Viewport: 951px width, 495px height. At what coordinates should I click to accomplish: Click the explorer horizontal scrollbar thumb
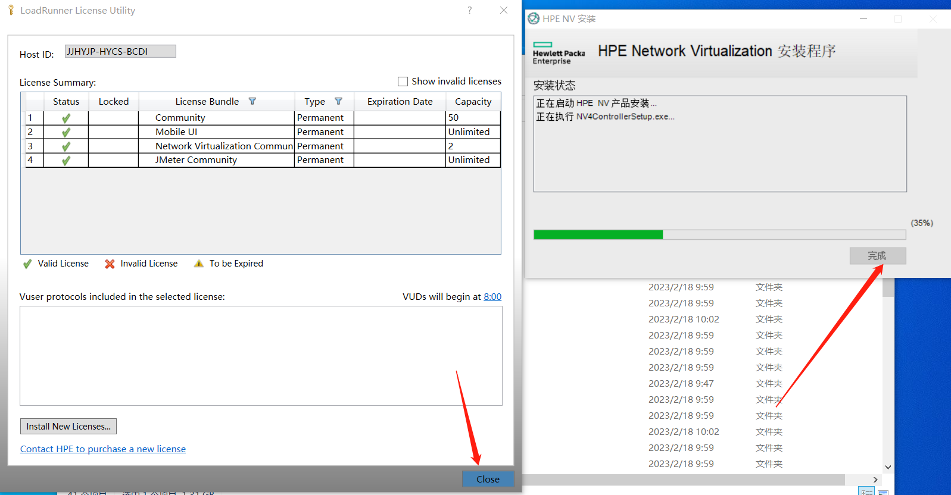[684, 480]
